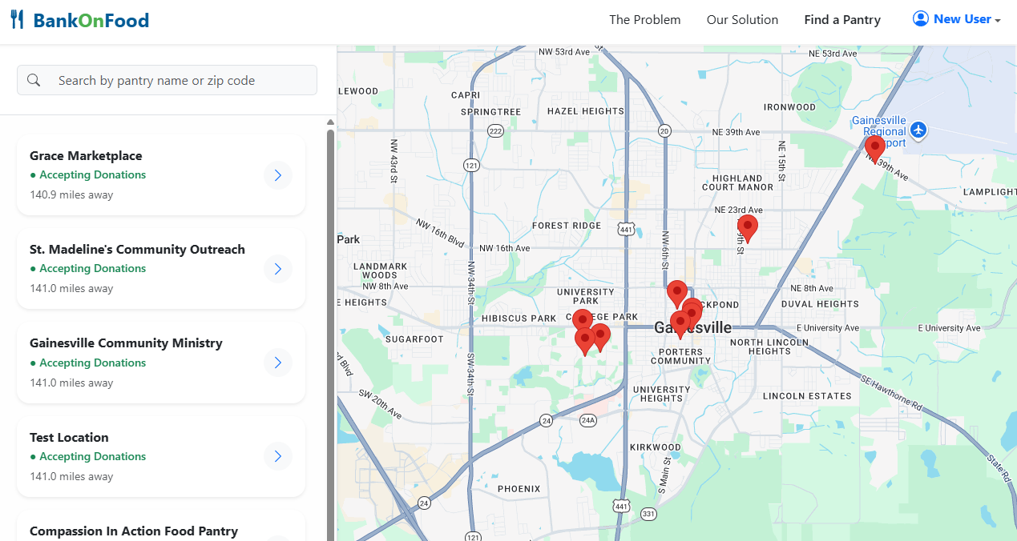Click the map pin near NW 6th St
Image resolution: width=1017 pixels, height=541 pixels.
tap(677, 292)
